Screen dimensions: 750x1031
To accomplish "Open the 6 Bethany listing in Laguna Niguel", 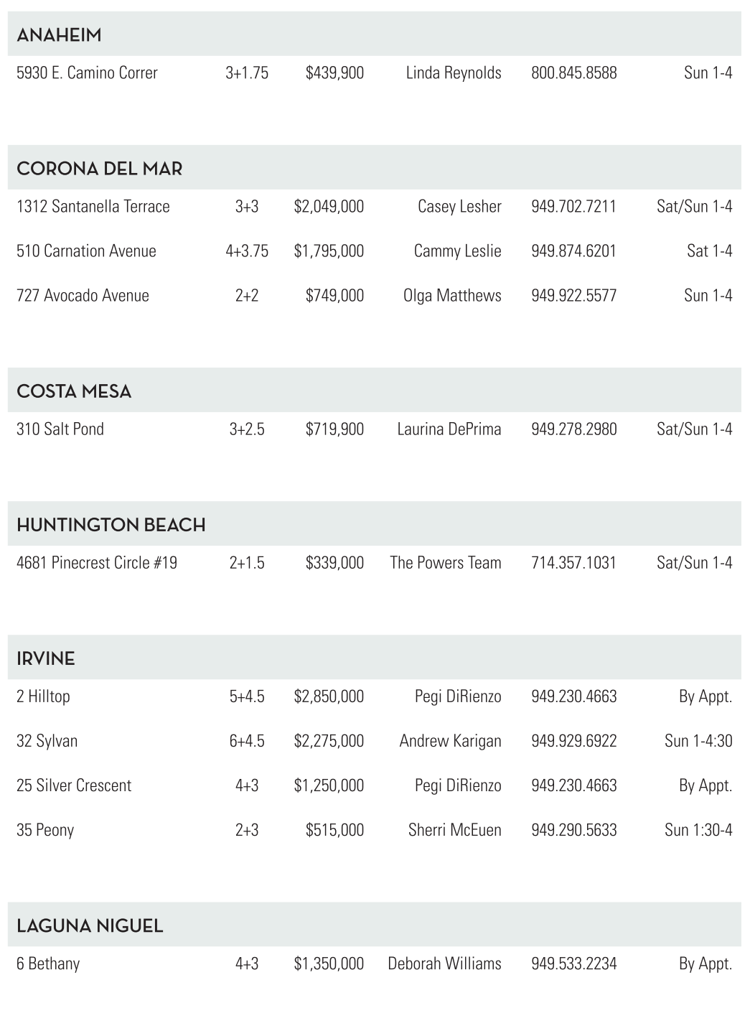I will click(48, 964).
